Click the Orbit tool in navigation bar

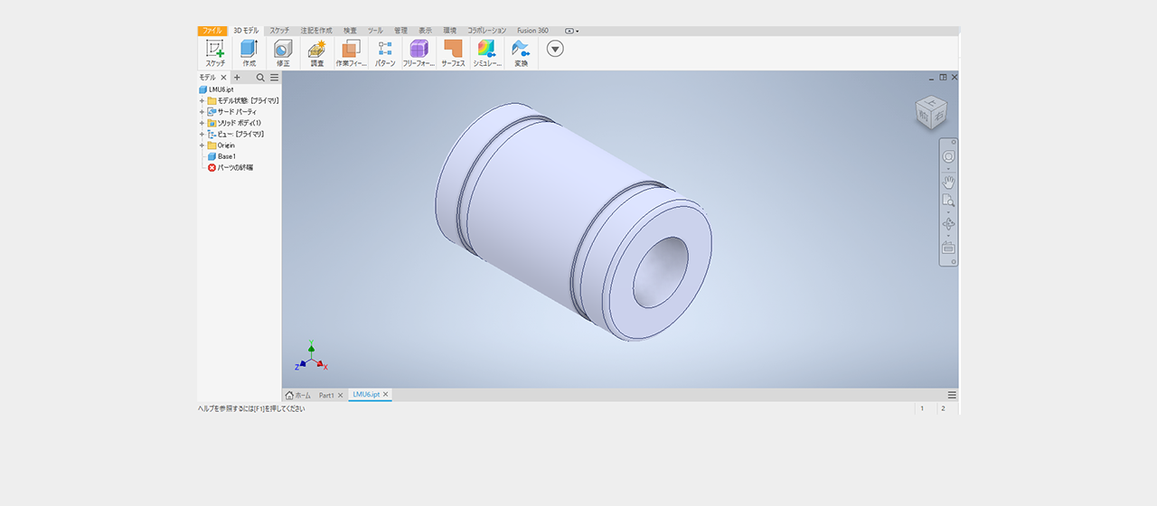click(x=948, y=223)
